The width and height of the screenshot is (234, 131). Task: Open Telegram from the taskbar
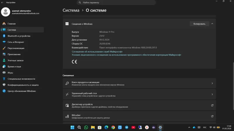pyautogui.click(x=127, y=127)
